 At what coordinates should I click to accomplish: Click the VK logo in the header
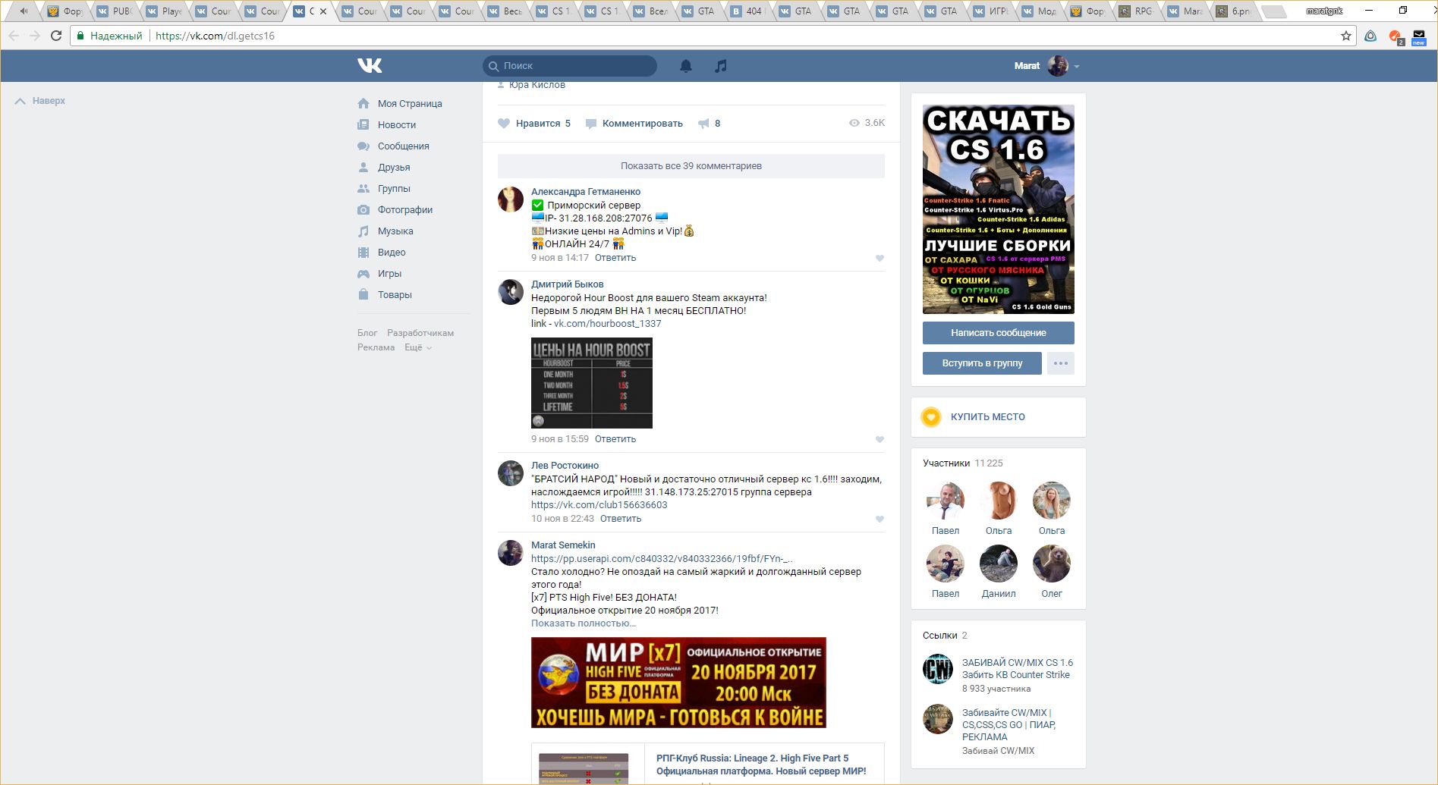coord(370,66)
